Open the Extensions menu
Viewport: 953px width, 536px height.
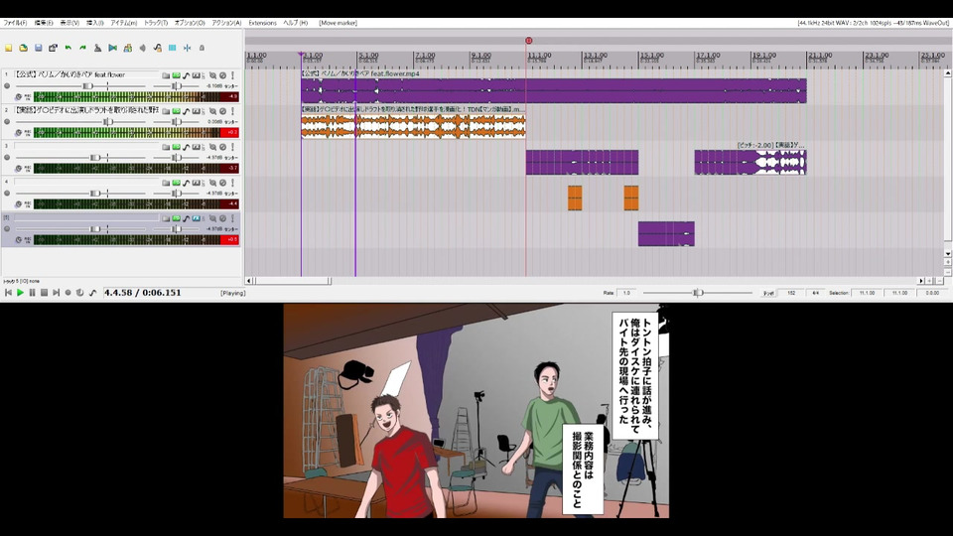coord(262,23)
